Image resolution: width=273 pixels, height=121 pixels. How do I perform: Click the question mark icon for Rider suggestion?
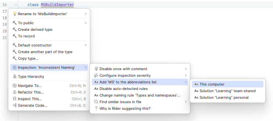(x=96, y=108)
